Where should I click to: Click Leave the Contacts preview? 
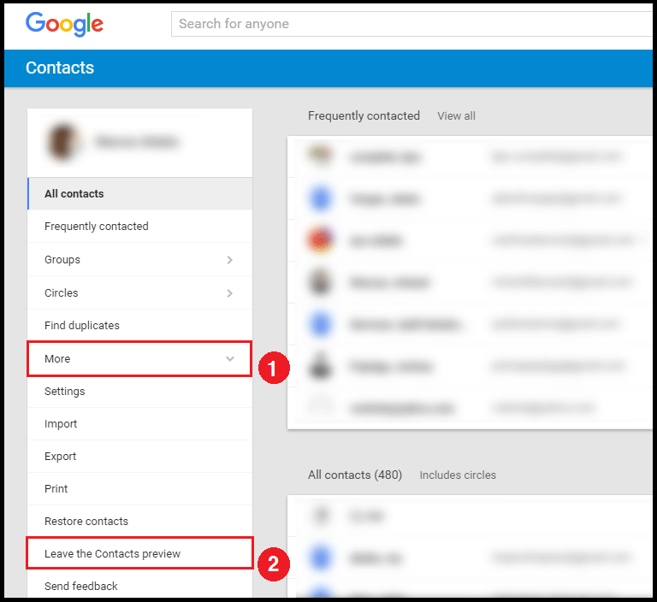(x=140, y=553)
